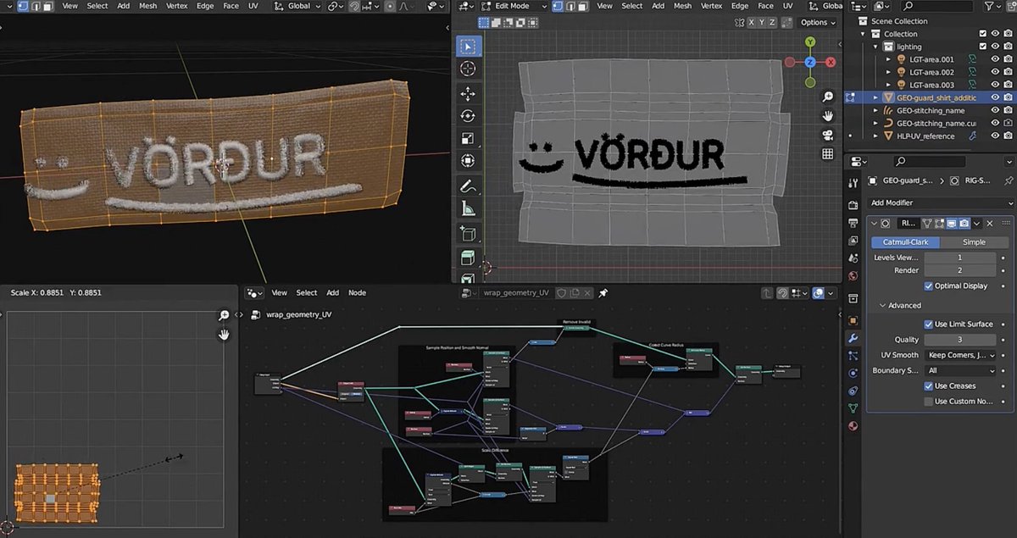Open the View Layer properties tab
This screenshot has height=538, width=1017.
pyautogui.click(x=853, y=242)
